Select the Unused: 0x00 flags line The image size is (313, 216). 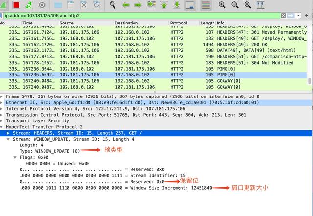(58, 164)
